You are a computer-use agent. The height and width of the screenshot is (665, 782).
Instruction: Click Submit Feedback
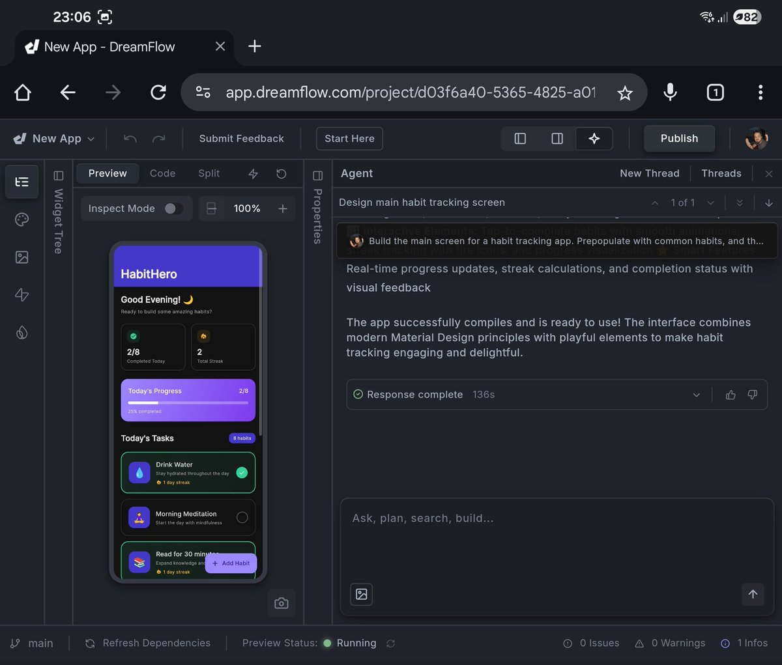(x=241, y=138)
